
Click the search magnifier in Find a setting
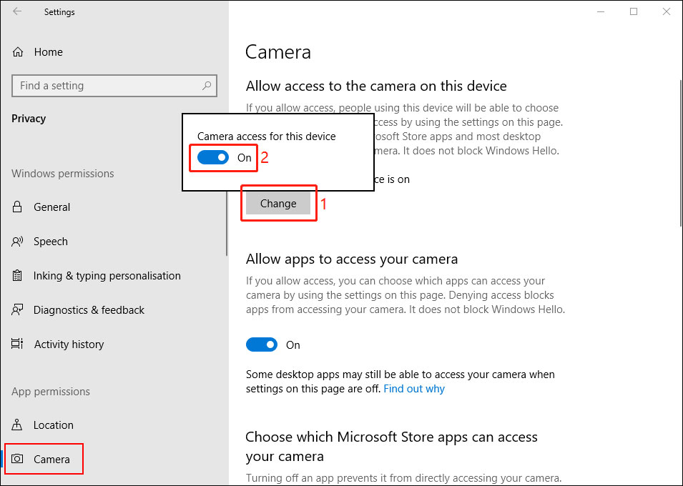coord(207,85)
